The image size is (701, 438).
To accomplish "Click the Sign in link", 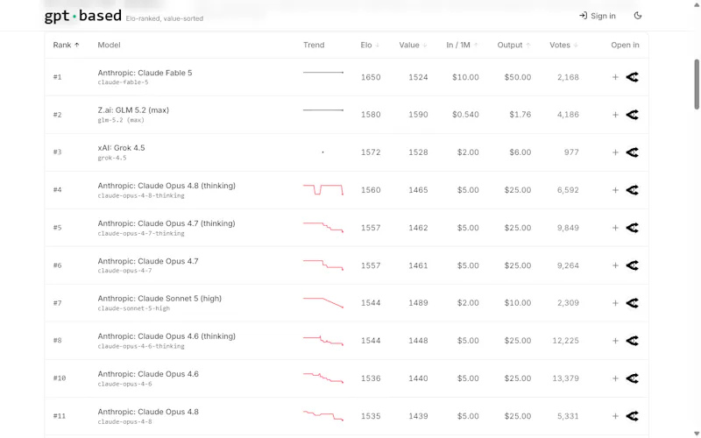I will [x=598, y=16].
